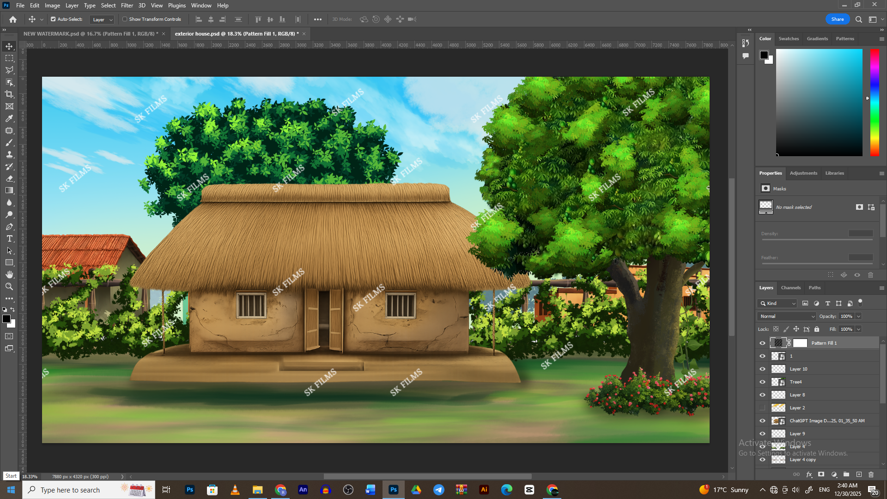Click the Share button
This screenshot has width=887, height=499.
[x=837, y=19]
